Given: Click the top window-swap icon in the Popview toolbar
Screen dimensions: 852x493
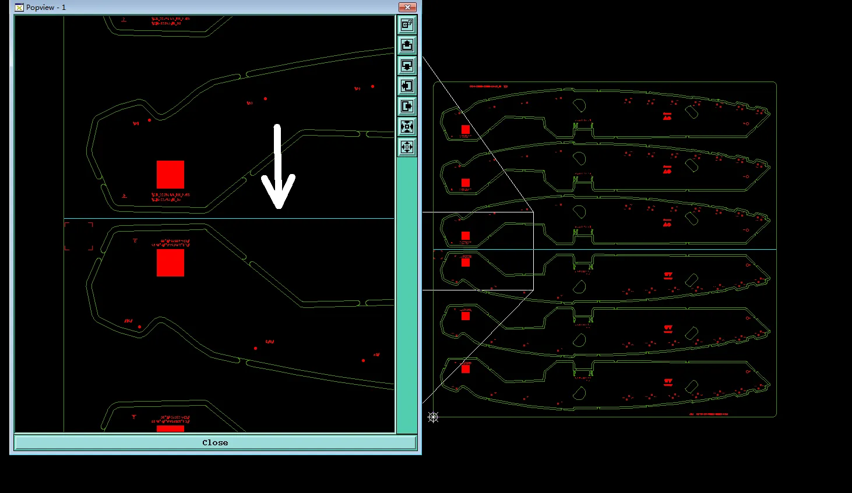Looking at the screenshot, I should click(407, 24).
